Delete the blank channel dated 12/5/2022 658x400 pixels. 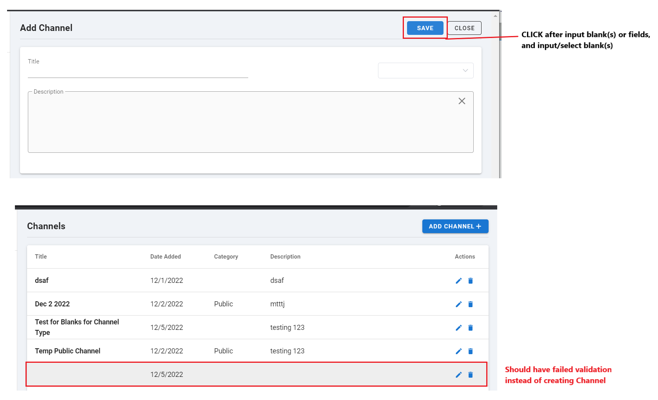(471, 375)
